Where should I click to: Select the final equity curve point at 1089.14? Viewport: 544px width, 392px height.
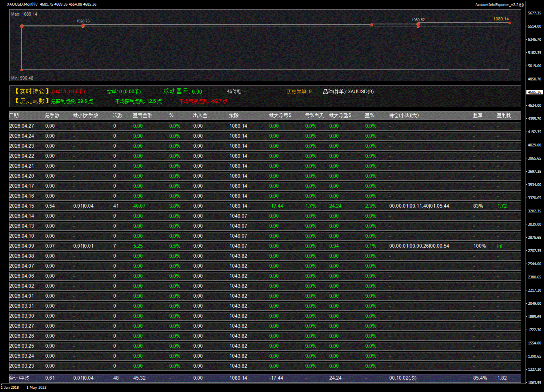click(510, 22)
